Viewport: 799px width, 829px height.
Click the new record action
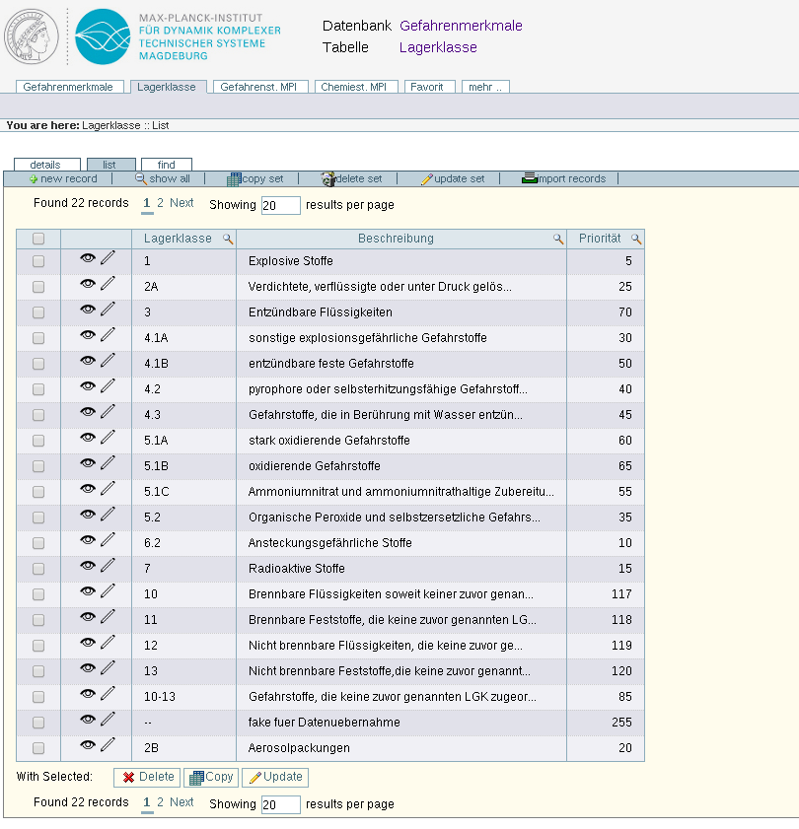pyautogui.click(x=63, y=178)
